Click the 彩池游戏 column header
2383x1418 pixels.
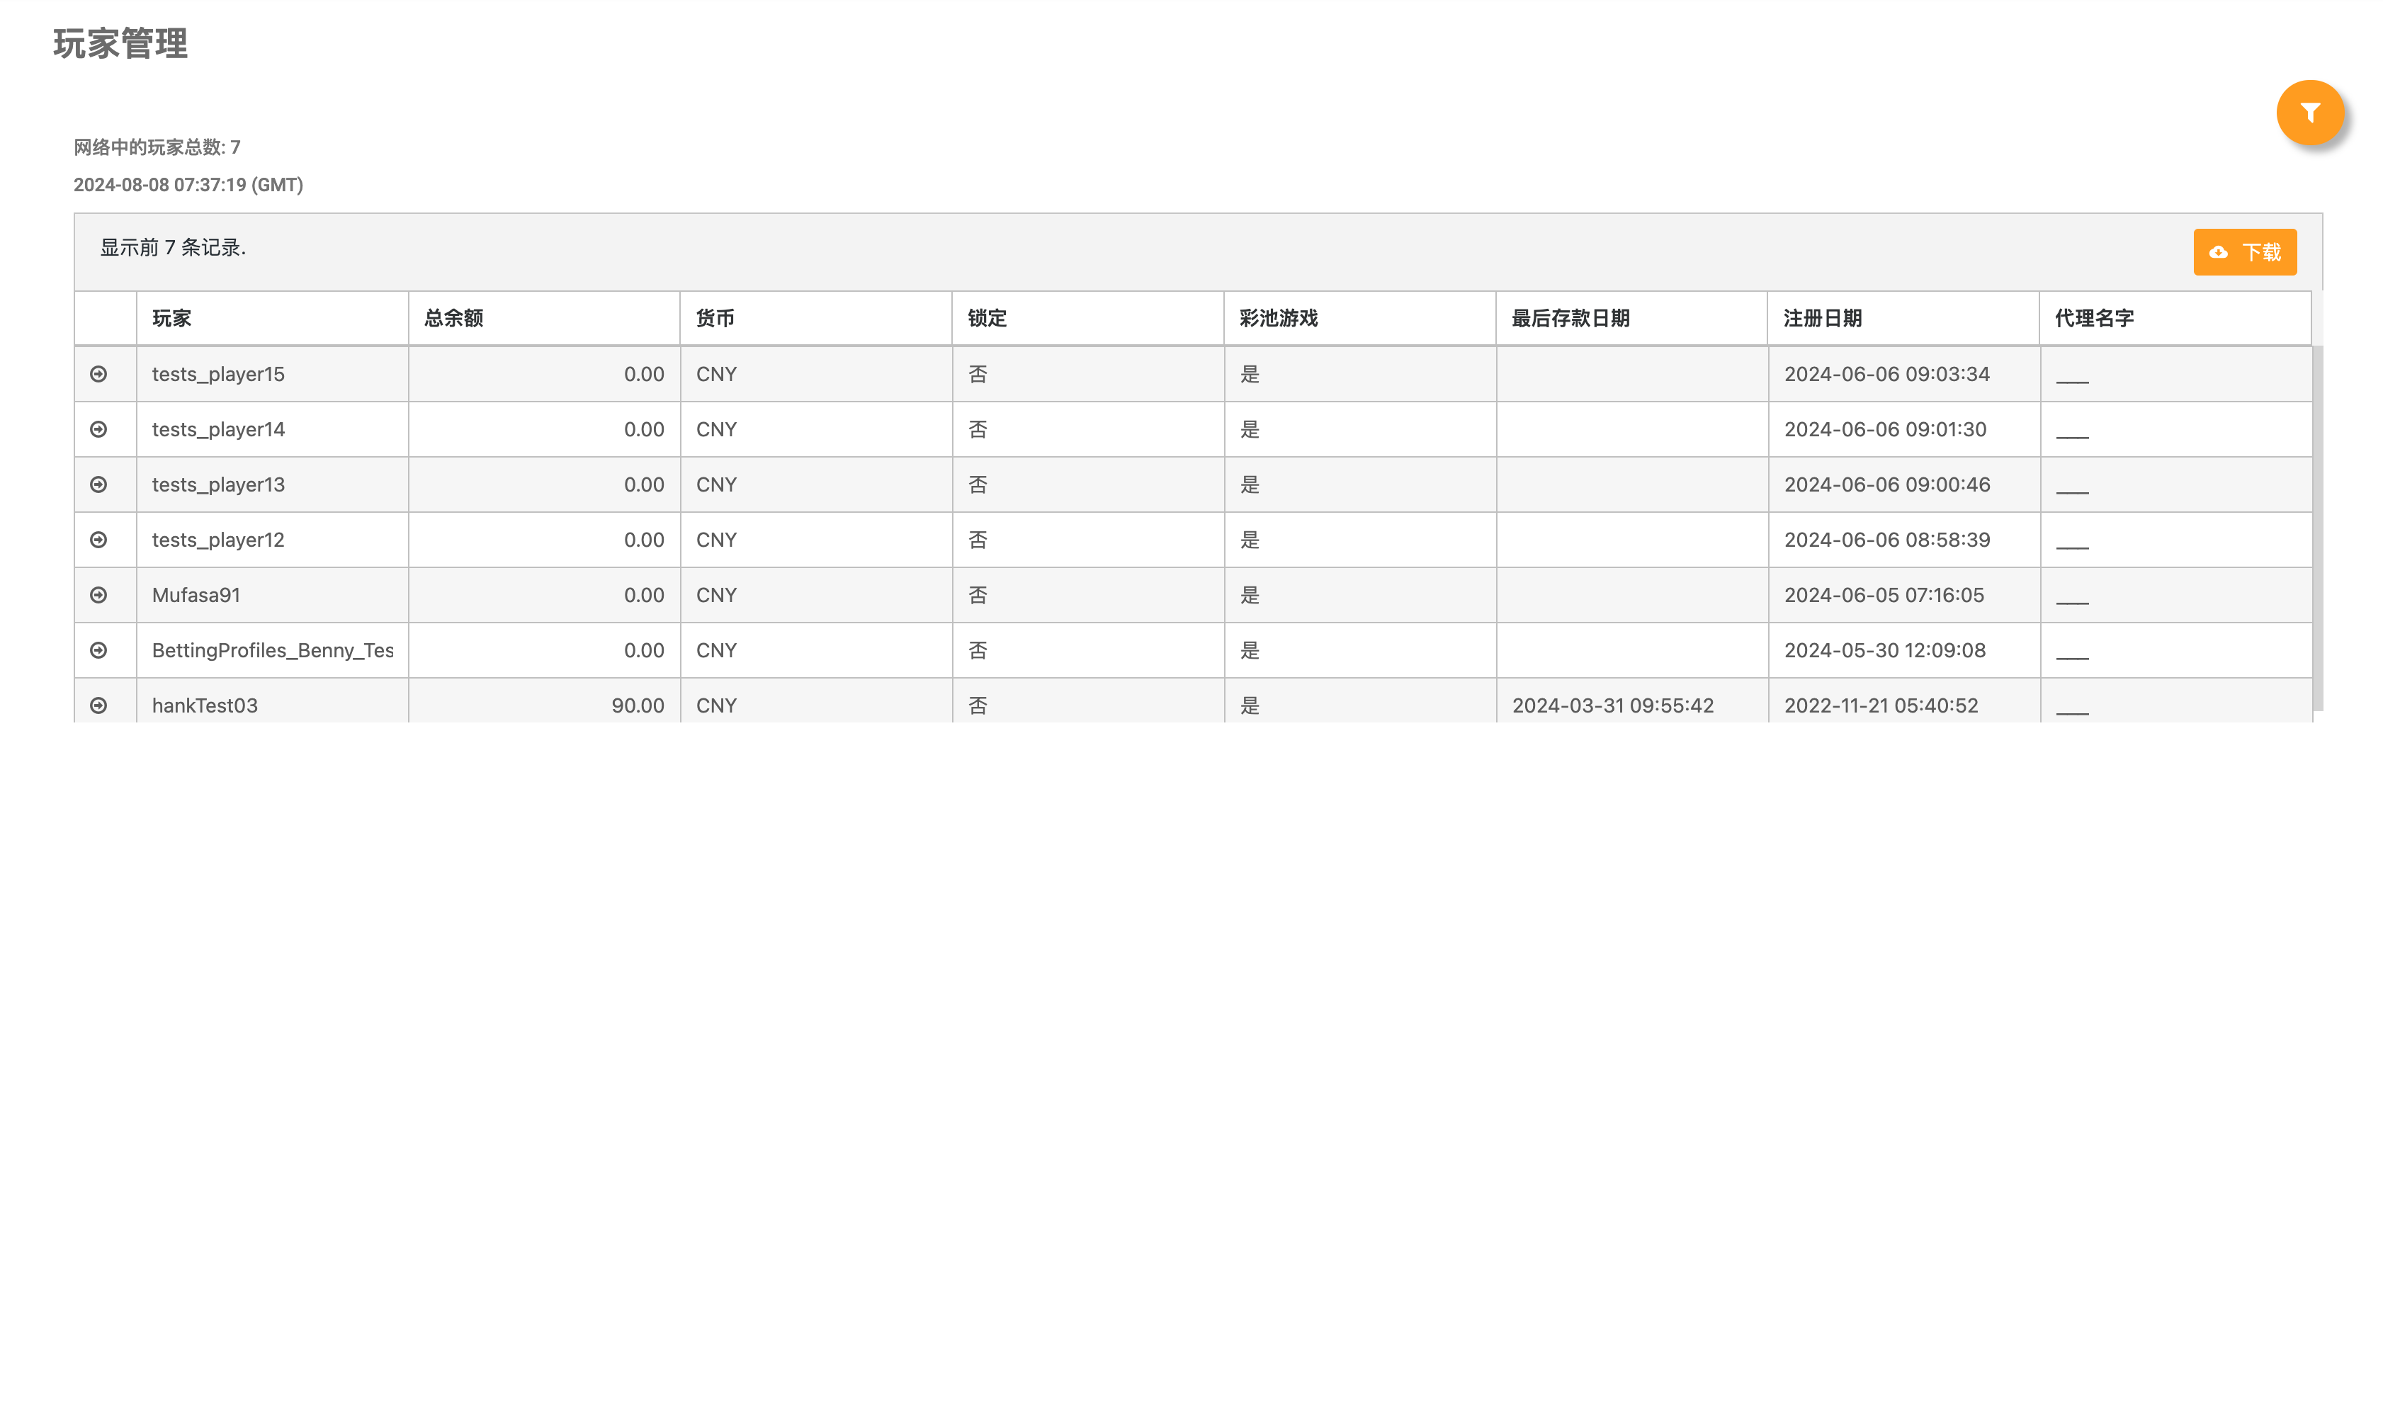point(1277,318)
